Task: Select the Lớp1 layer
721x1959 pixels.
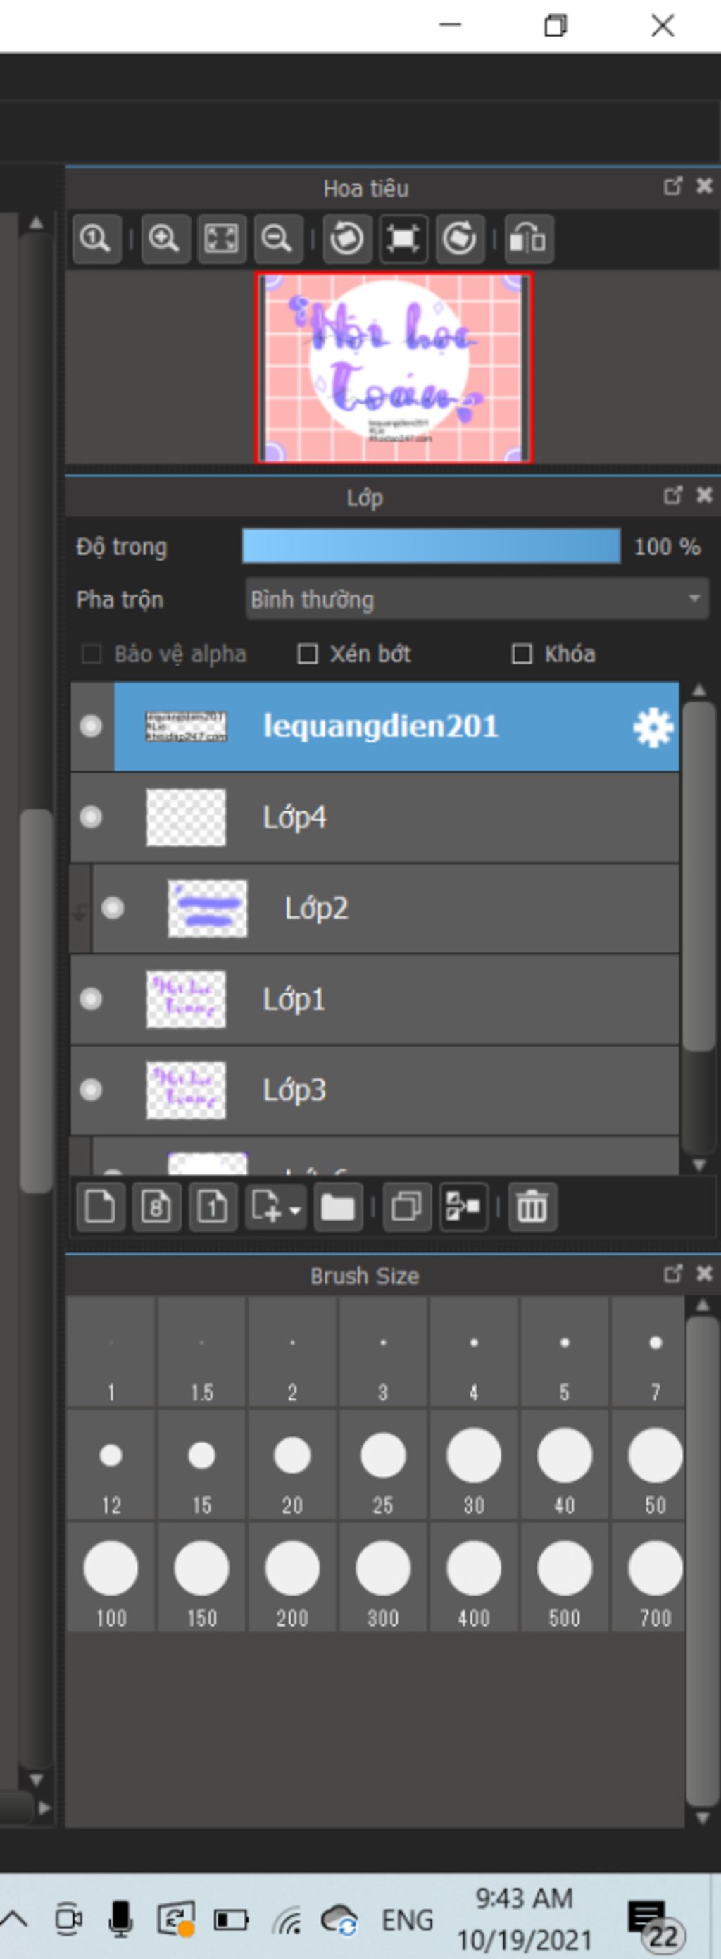Action: (x=375, y=1000)
